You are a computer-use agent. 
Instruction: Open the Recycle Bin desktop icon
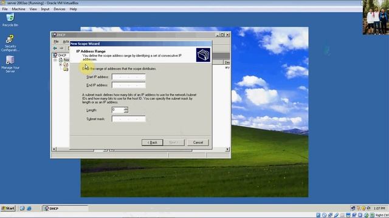pyautogui.click(x=10, y=20)
